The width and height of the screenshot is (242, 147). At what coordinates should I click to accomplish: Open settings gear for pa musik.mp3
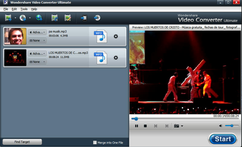tap(116, 36)
